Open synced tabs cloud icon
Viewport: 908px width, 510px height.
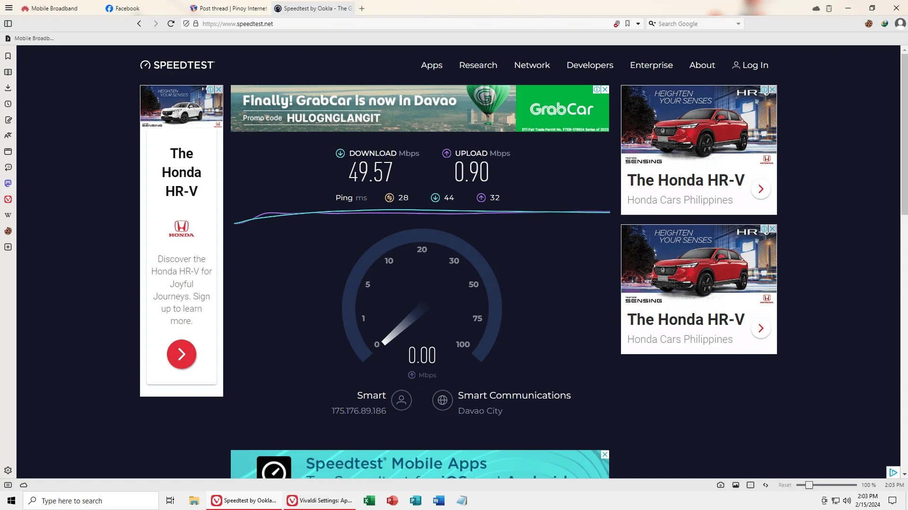pos(816,8)
